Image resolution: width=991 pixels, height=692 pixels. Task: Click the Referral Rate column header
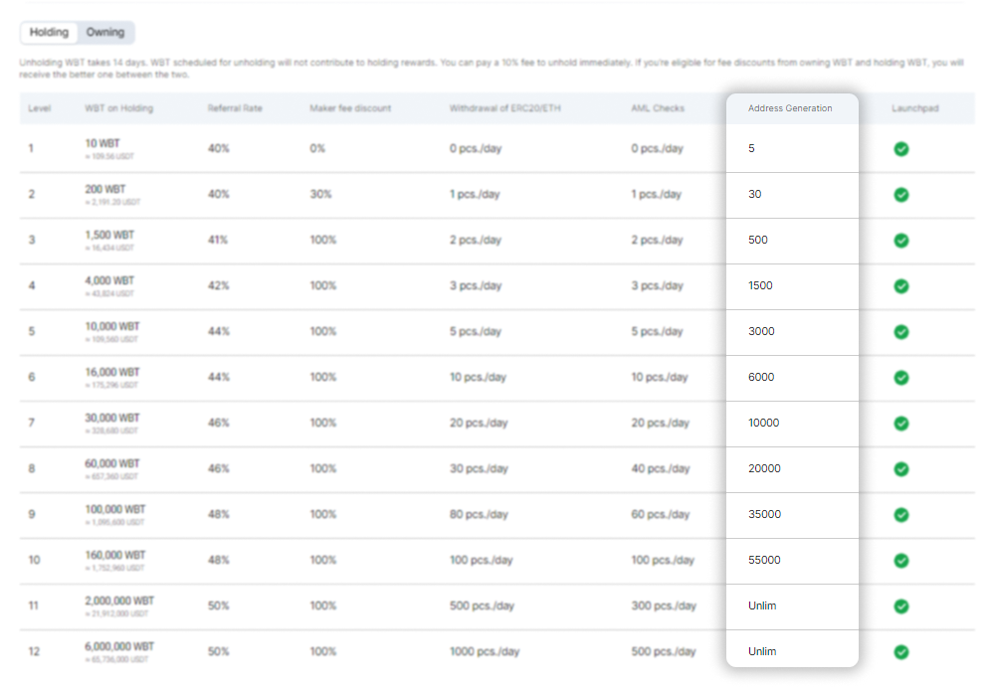pyautogui.click(x=235, y=108)
